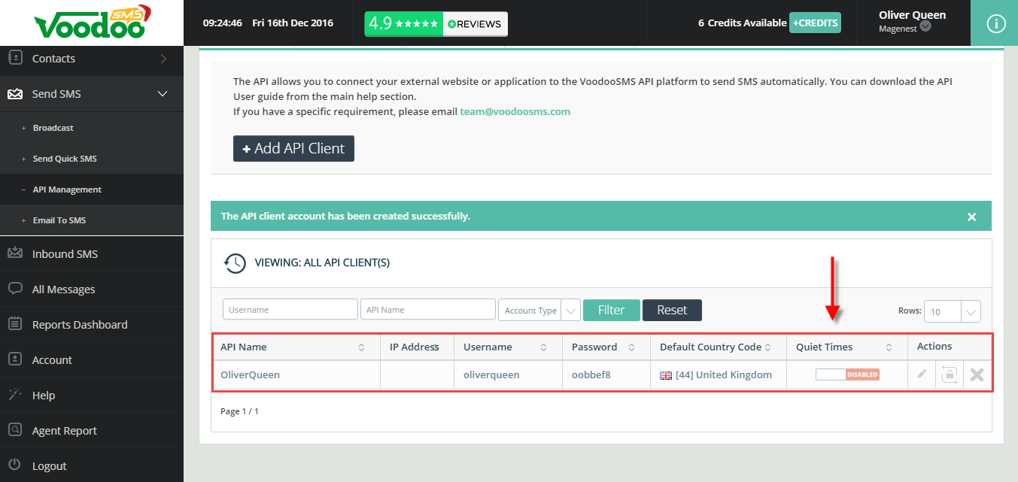
Task: Click the Logout power icon
Action: pos(15,465)
